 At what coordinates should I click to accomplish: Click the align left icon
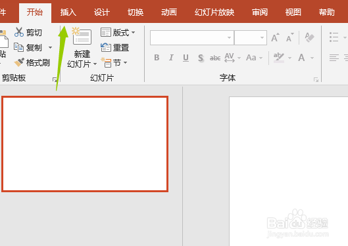(334, 58)
